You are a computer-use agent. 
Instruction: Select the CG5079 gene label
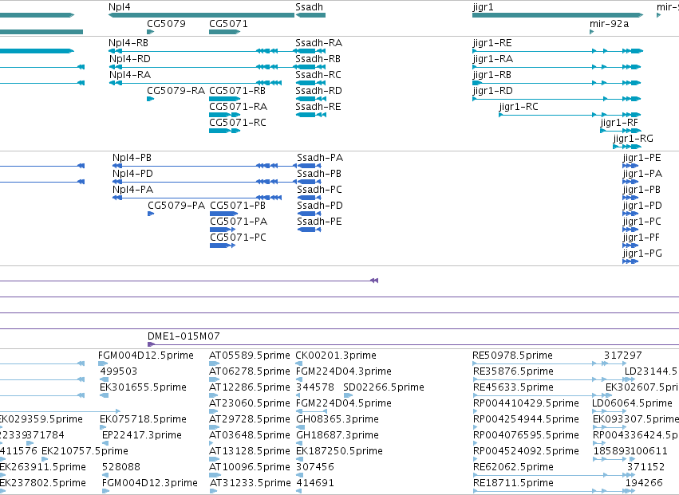[166, 23]
